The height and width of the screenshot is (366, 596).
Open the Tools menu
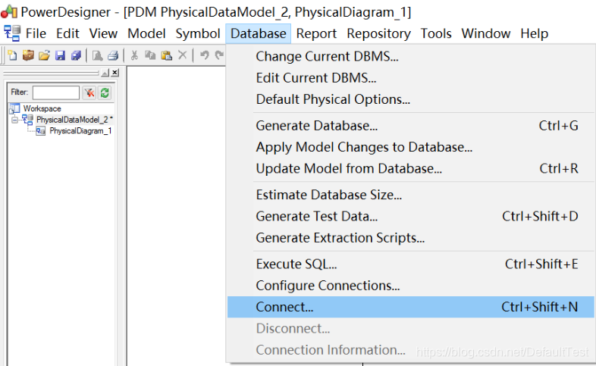pyautogui.click(x=435, y=33)
